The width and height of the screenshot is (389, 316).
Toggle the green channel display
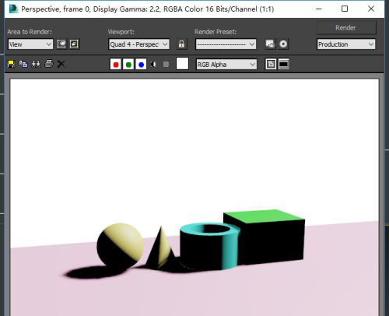[x=128, y=65]
